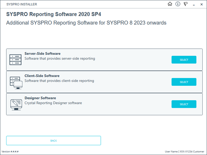
Task: Select Server-Side Software option
Action: pos(184,60)
